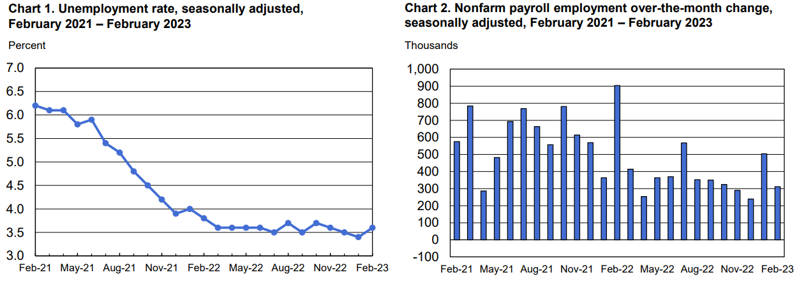
Task: Click the first bar in the payroll chart
Action: 457,190
